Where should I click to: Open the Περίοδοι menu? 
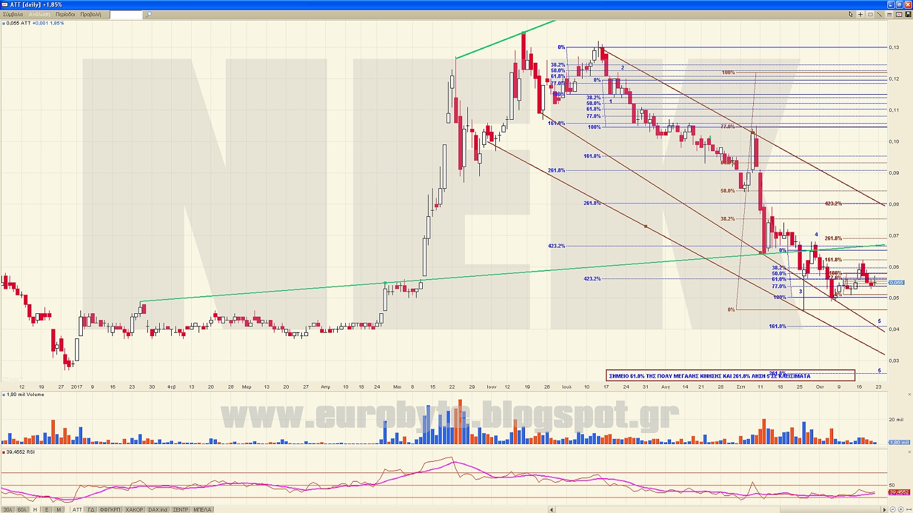tap(65, 14)
